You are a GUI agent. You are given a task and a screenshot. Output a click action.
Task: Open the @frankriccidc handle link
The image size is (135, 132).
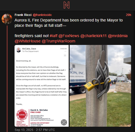pyautogui.click(x=42, y=15)
